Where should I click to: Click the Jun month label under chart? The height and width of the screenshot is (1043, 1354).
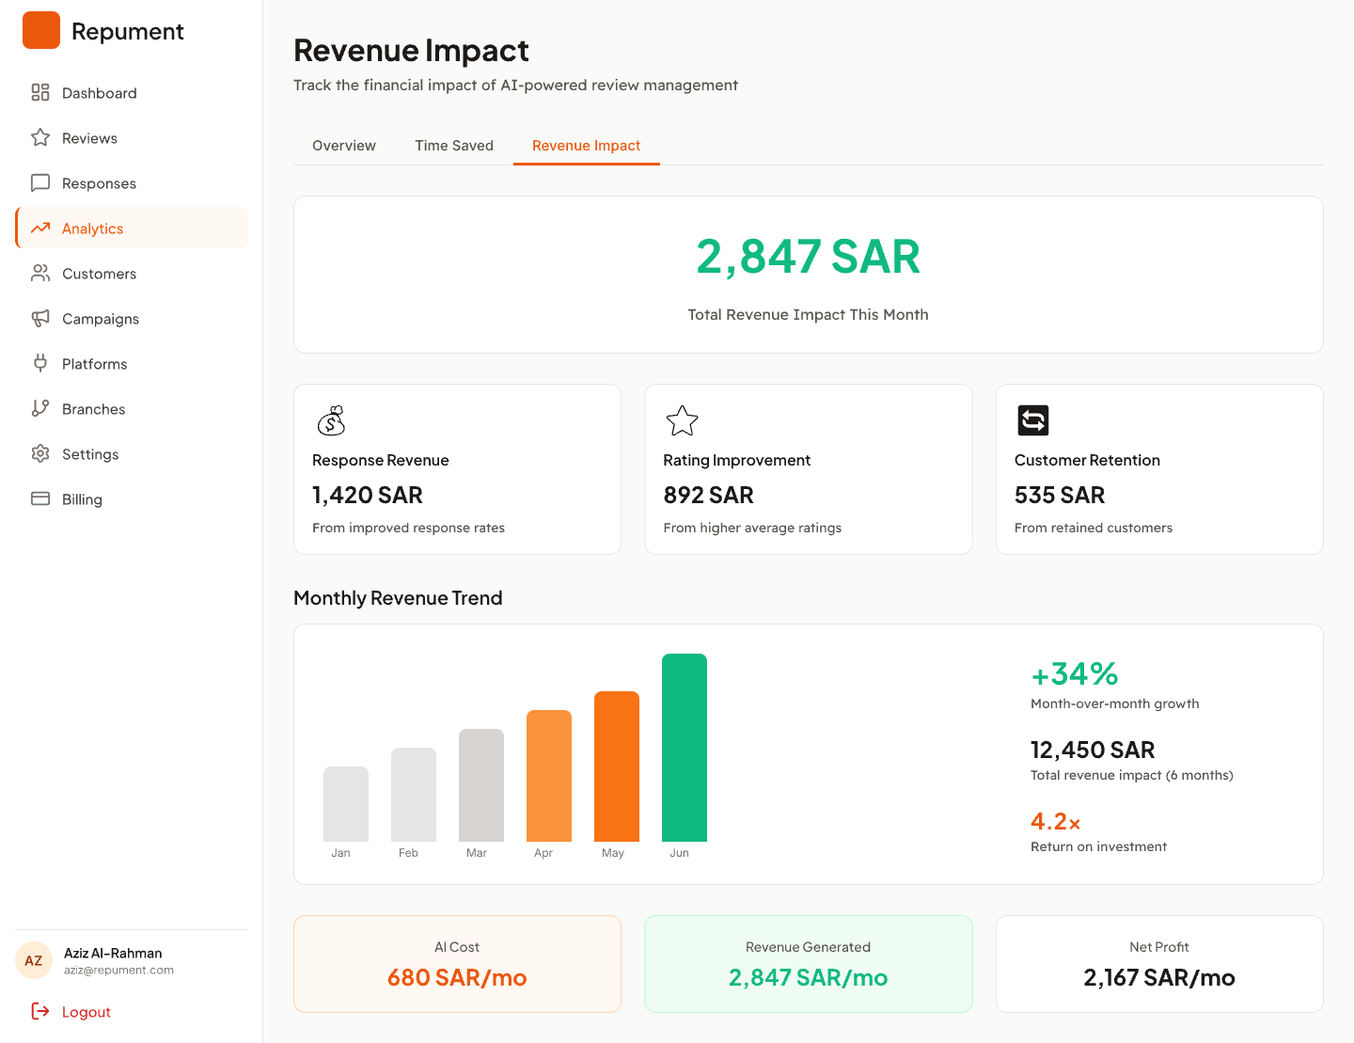click(679, 853)
